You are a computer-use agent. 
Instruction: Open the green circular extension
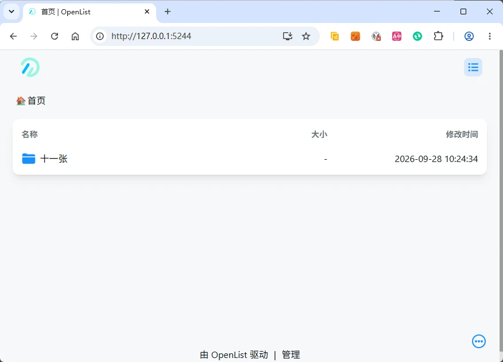[417, 36]
